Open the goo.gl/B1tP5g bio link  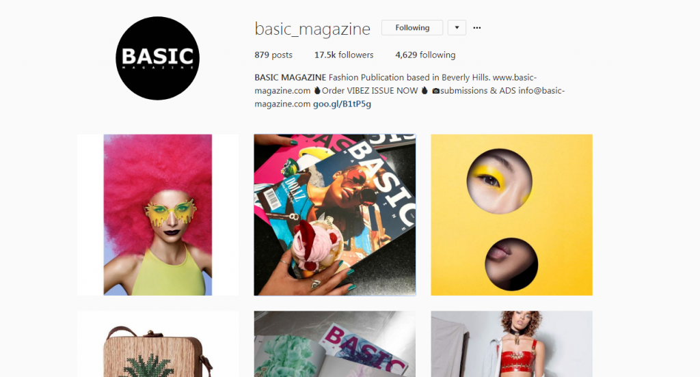[x=342, y=104]
